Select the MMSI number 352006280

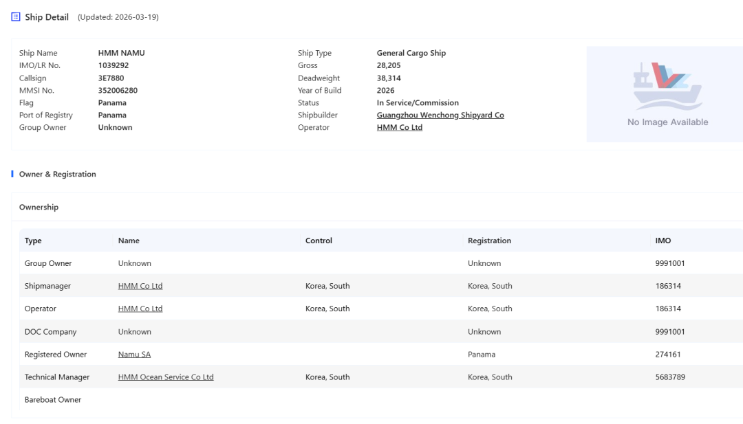pyautogui.click(x=118, y=91)
